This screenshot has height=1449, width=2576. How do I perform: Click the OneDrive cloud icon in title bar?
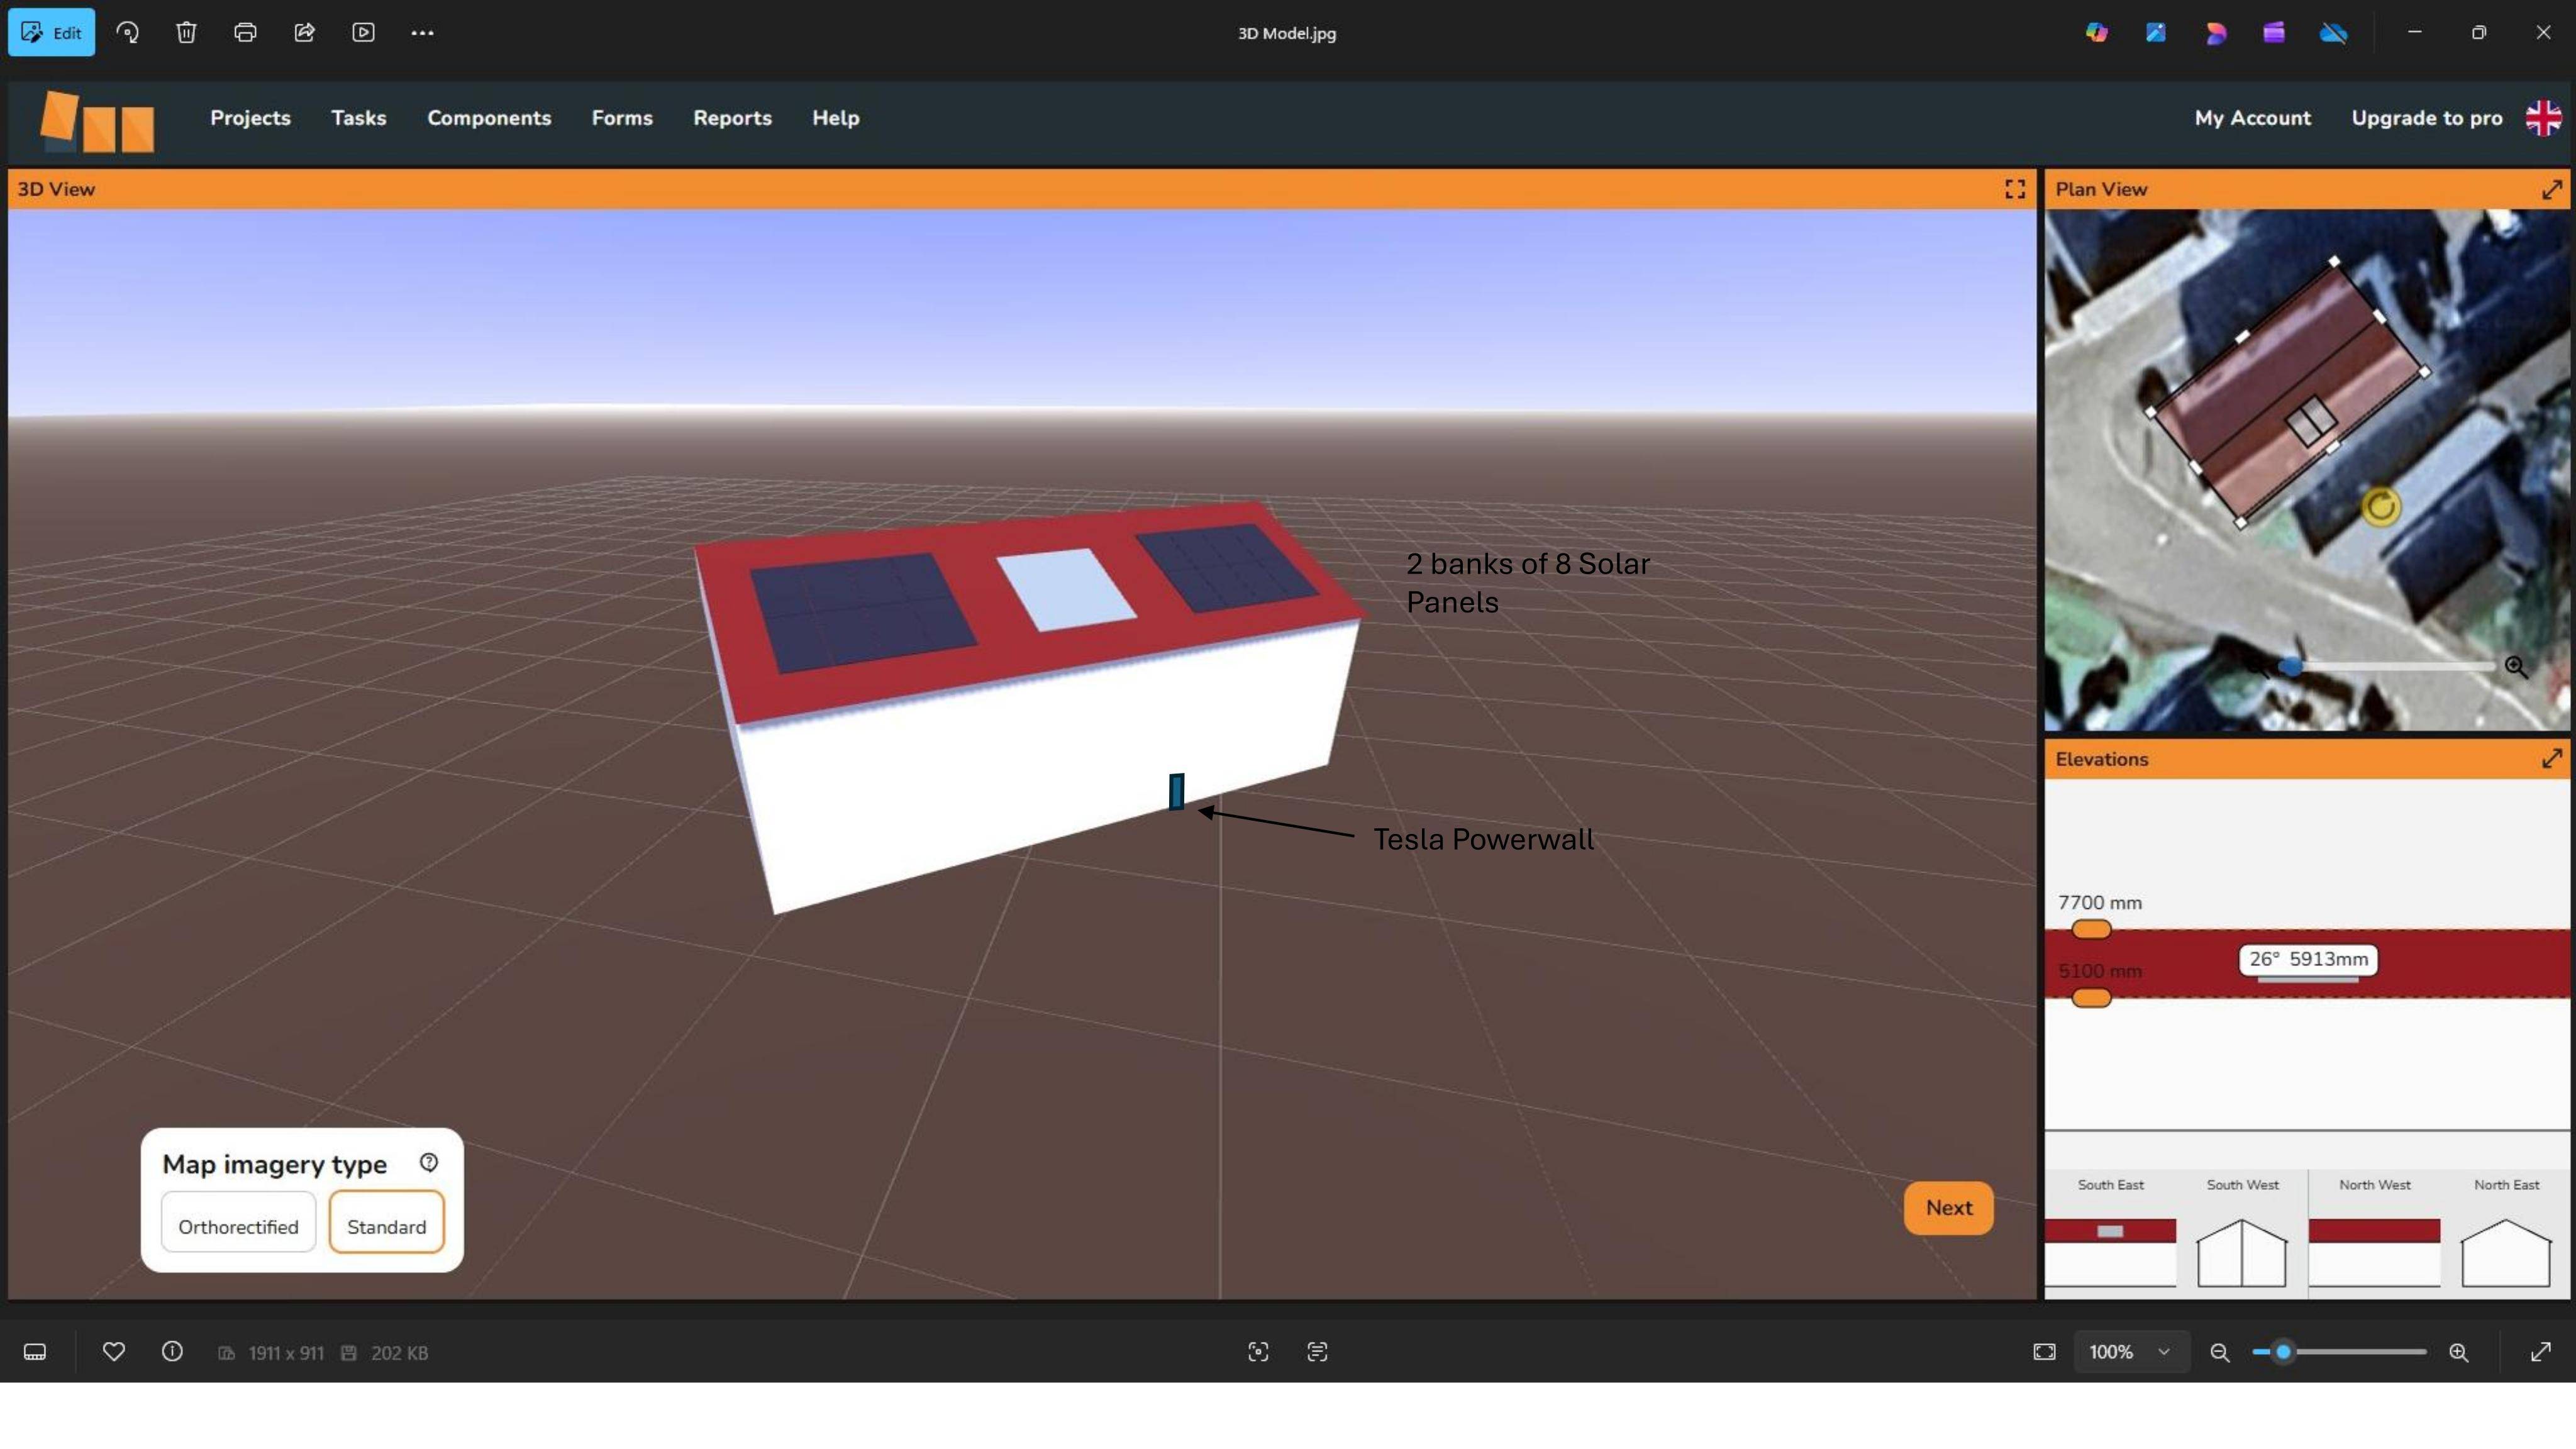pos(2333,33)
